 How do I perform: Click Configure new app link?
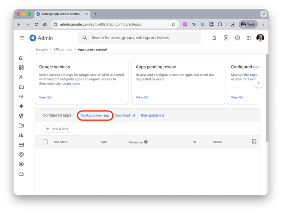95,115
